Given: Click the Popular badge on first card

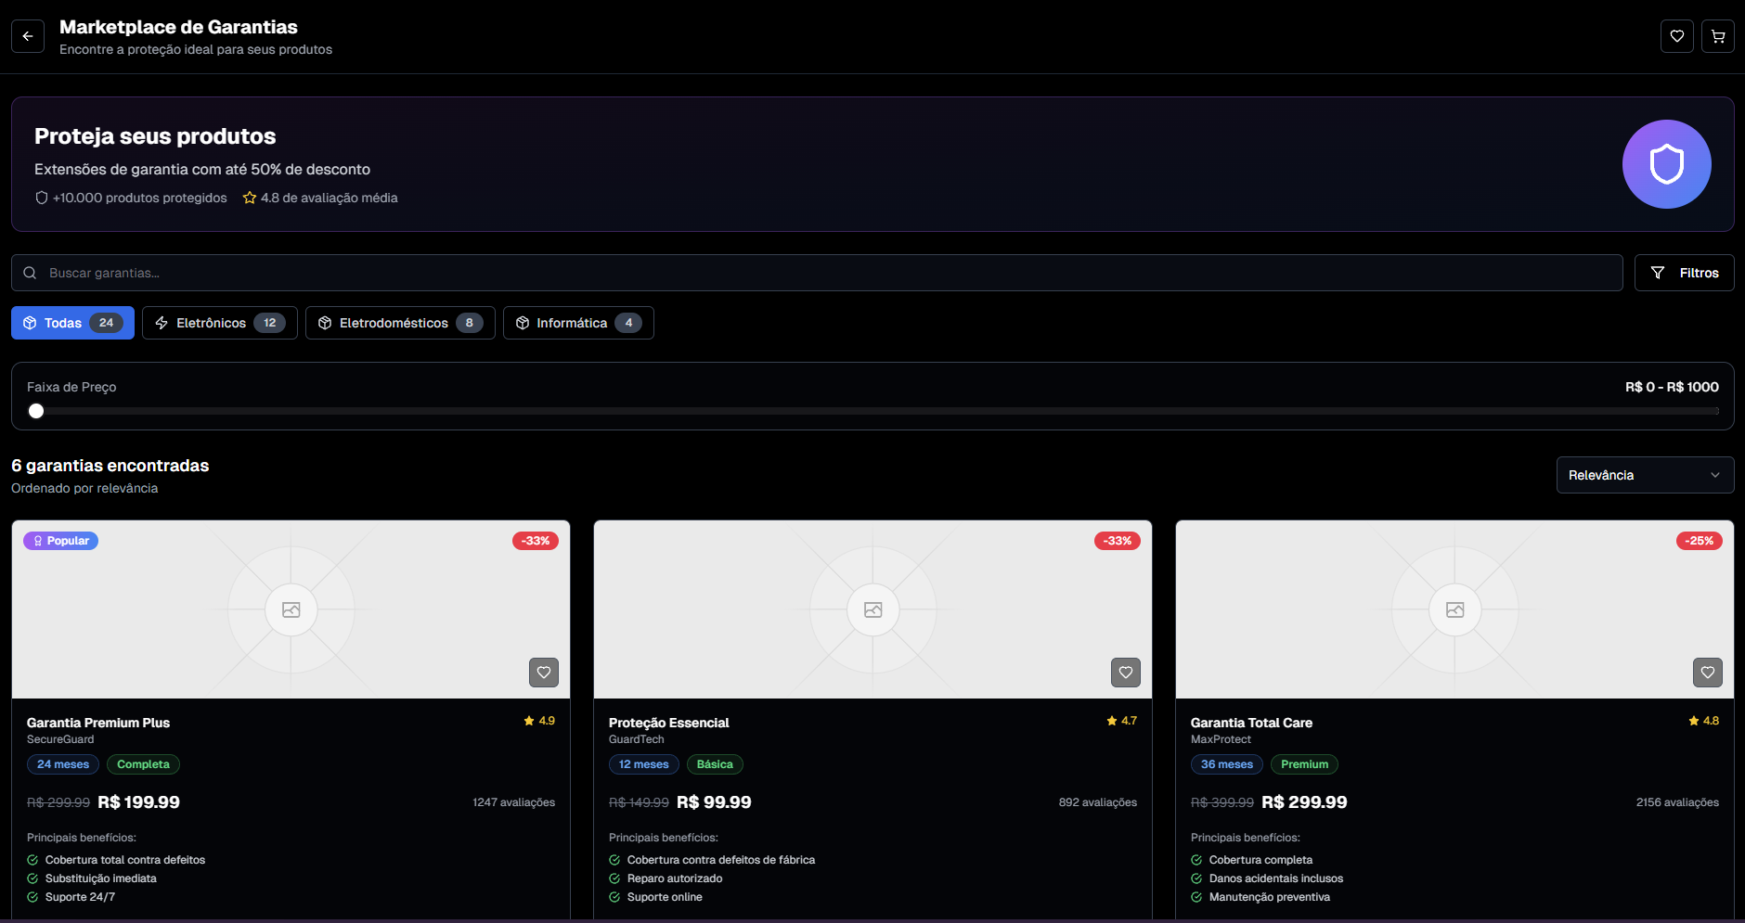Looking at the screenshot, I should 61,541.
